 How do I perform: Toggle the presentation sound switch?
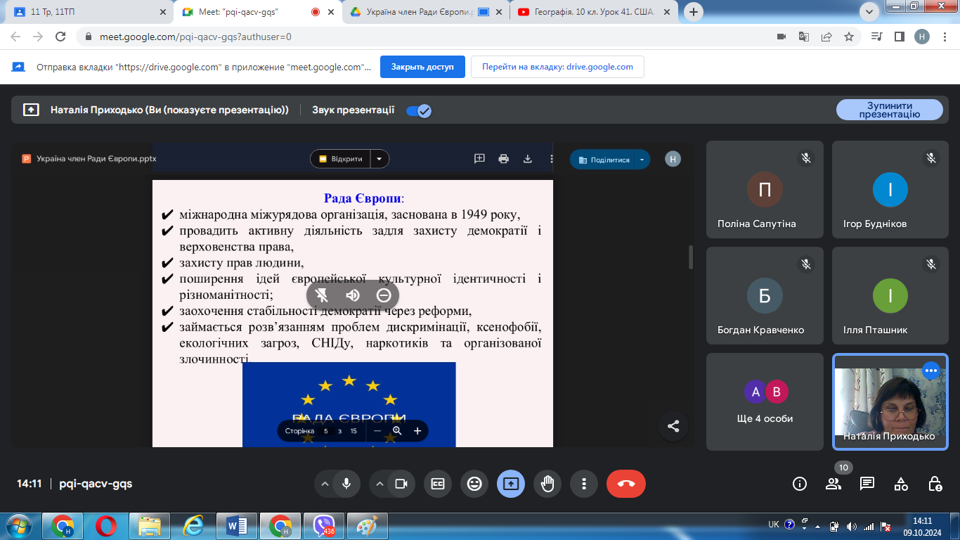[420, 110]
